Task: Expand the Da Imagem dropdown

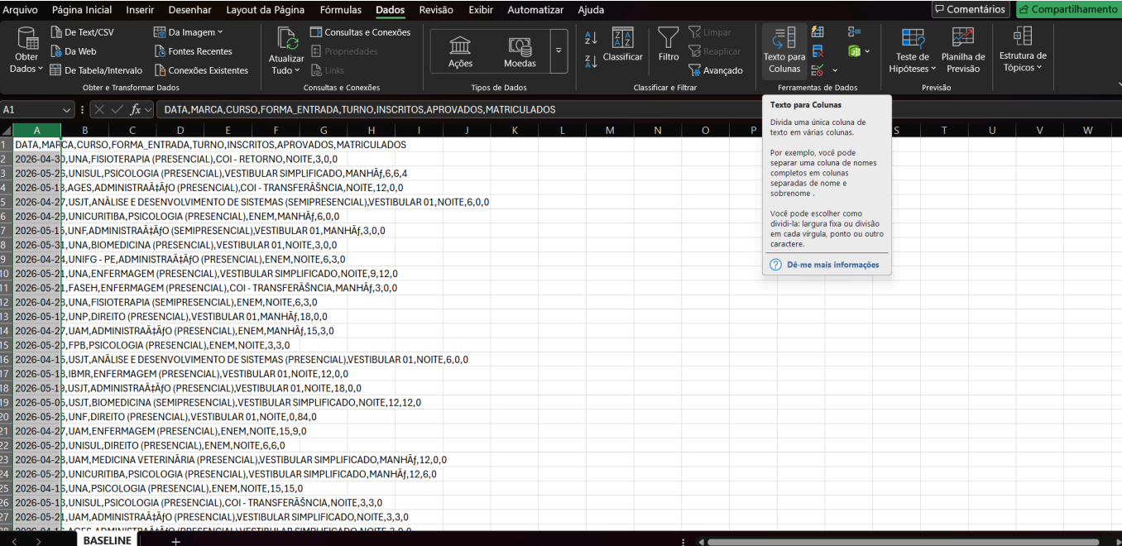Action: (x=220, y=32)
